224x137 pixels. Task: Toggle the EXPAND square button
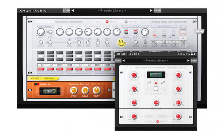pos(156,89)
